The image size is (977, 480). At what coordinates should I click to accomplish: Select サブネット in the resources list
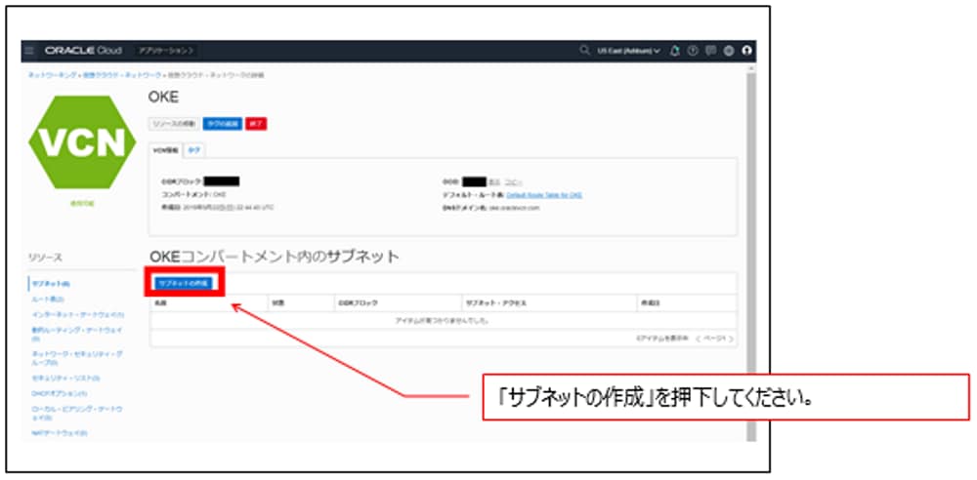tap(49, 284)
